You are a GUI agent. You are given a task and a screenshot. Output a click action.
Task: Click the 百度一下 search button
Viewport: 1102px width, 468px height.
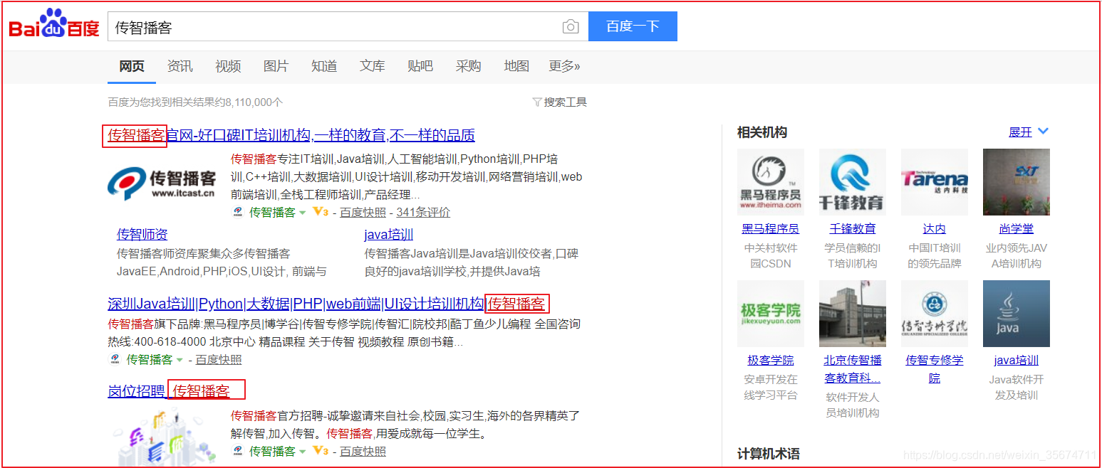tap(633, 26)
